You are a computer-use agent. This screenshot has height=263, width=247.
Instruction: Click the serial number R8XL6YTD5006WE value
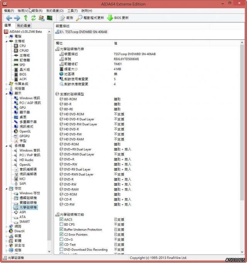coord(127,59)
